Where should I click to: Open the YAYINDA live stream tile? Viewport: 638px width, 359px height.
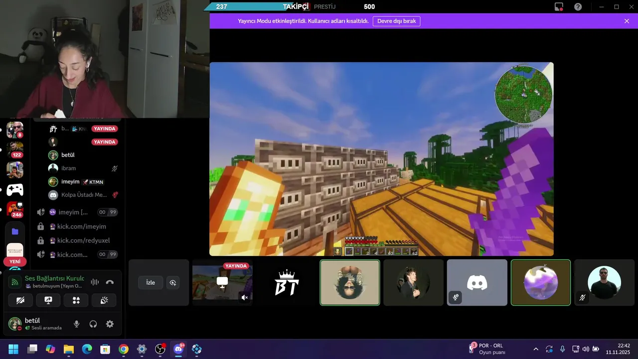coord(222,282)
